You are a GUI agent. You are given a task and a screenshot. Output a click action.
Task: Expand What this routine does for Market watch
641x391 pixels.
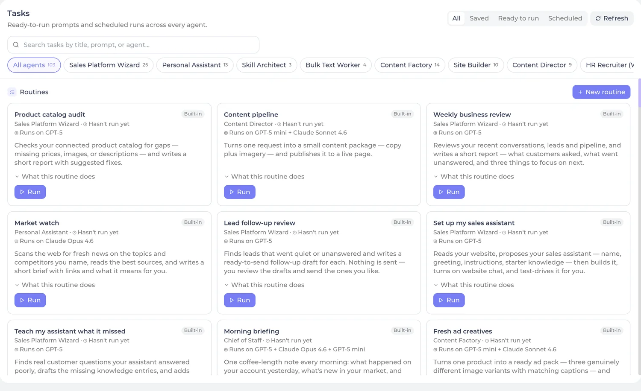coord(55,285)
